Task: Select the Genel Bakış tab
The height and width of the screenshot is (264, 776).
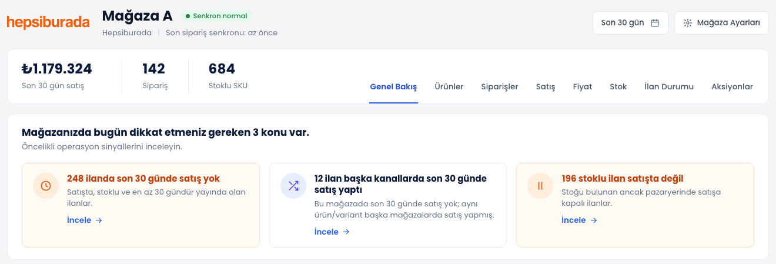Action: 393,87
